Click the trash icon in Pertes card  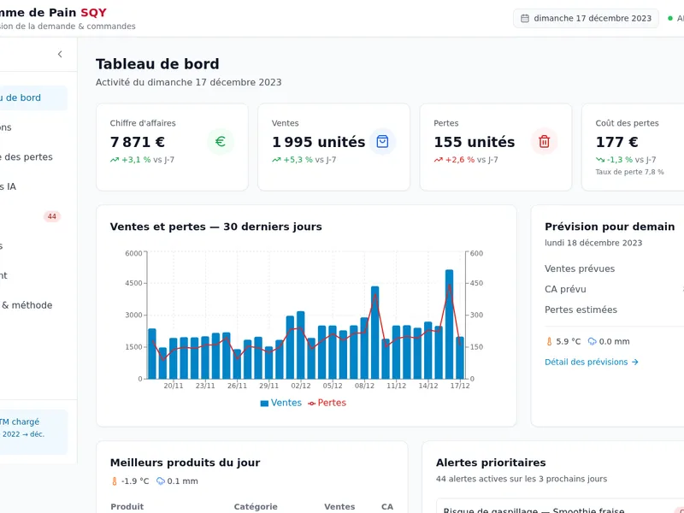[x=544, y=141]
